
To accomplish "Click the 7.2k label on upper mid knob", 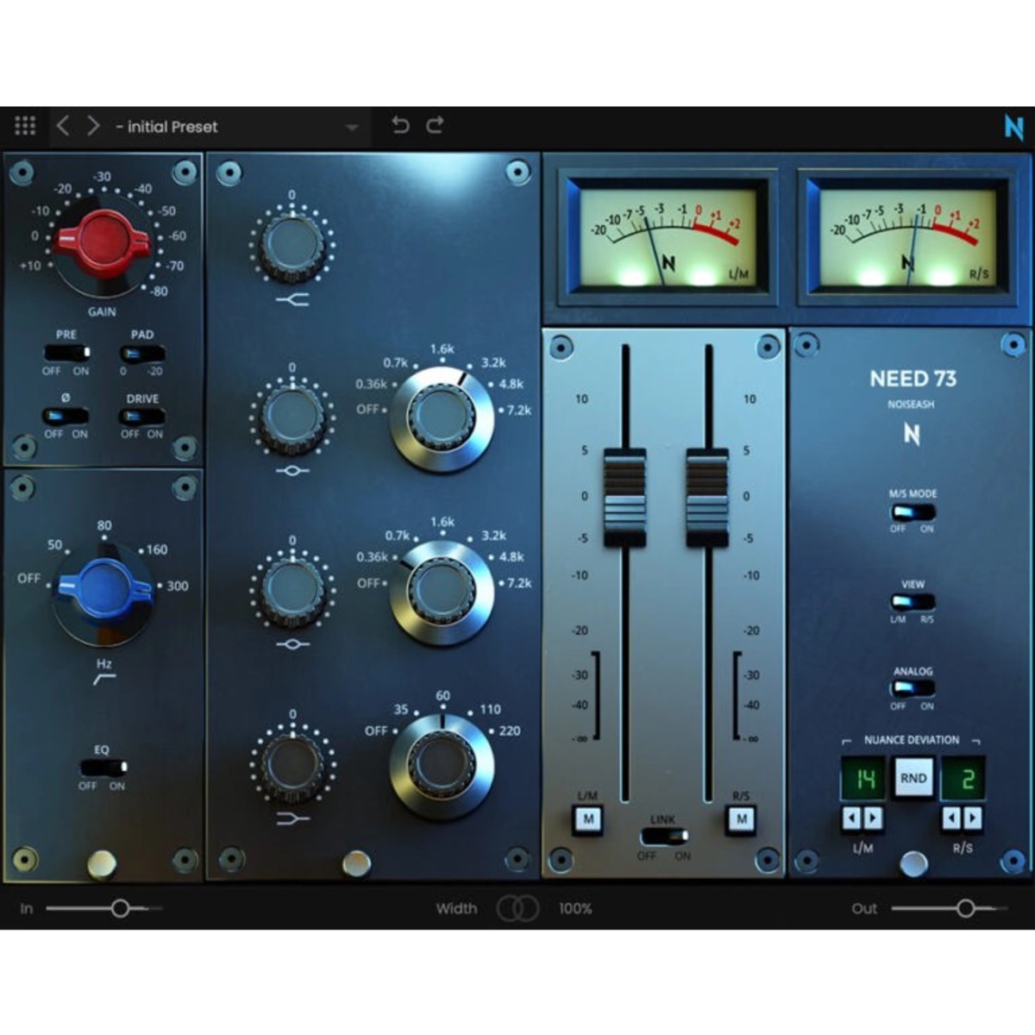I will coord(519,410).
